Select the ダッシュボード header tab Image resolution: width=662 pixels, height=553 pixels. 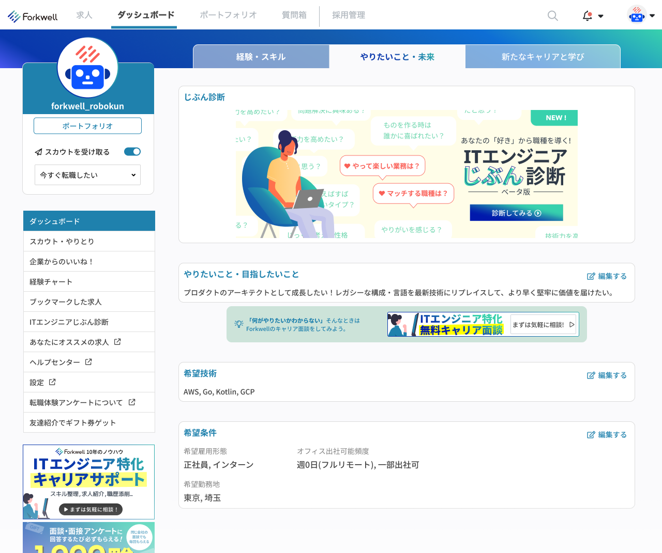(x=146, y=15)
